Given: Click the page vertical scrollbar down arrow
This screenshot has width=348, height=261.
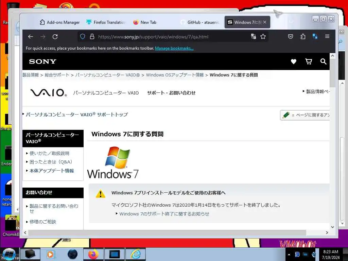Looking at the screenshot, I should tap(332, 227).
